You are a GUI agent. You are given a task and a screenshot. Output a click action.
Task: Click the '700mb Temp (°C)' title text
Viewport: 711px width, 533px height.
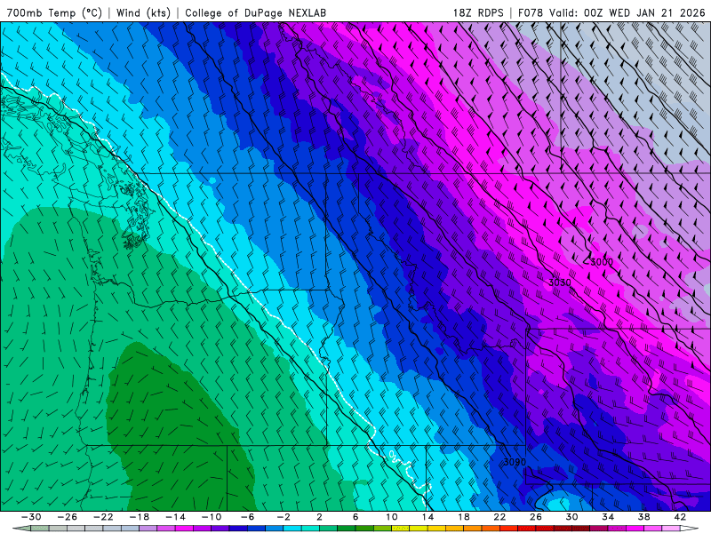click(55, 12)
